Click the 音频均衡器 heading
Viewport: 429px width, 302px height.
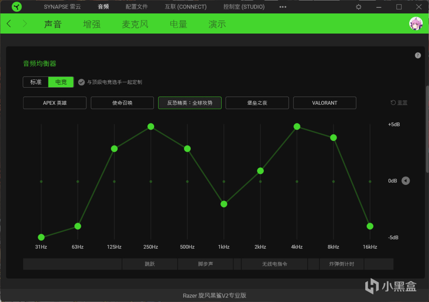pos(40,64)
